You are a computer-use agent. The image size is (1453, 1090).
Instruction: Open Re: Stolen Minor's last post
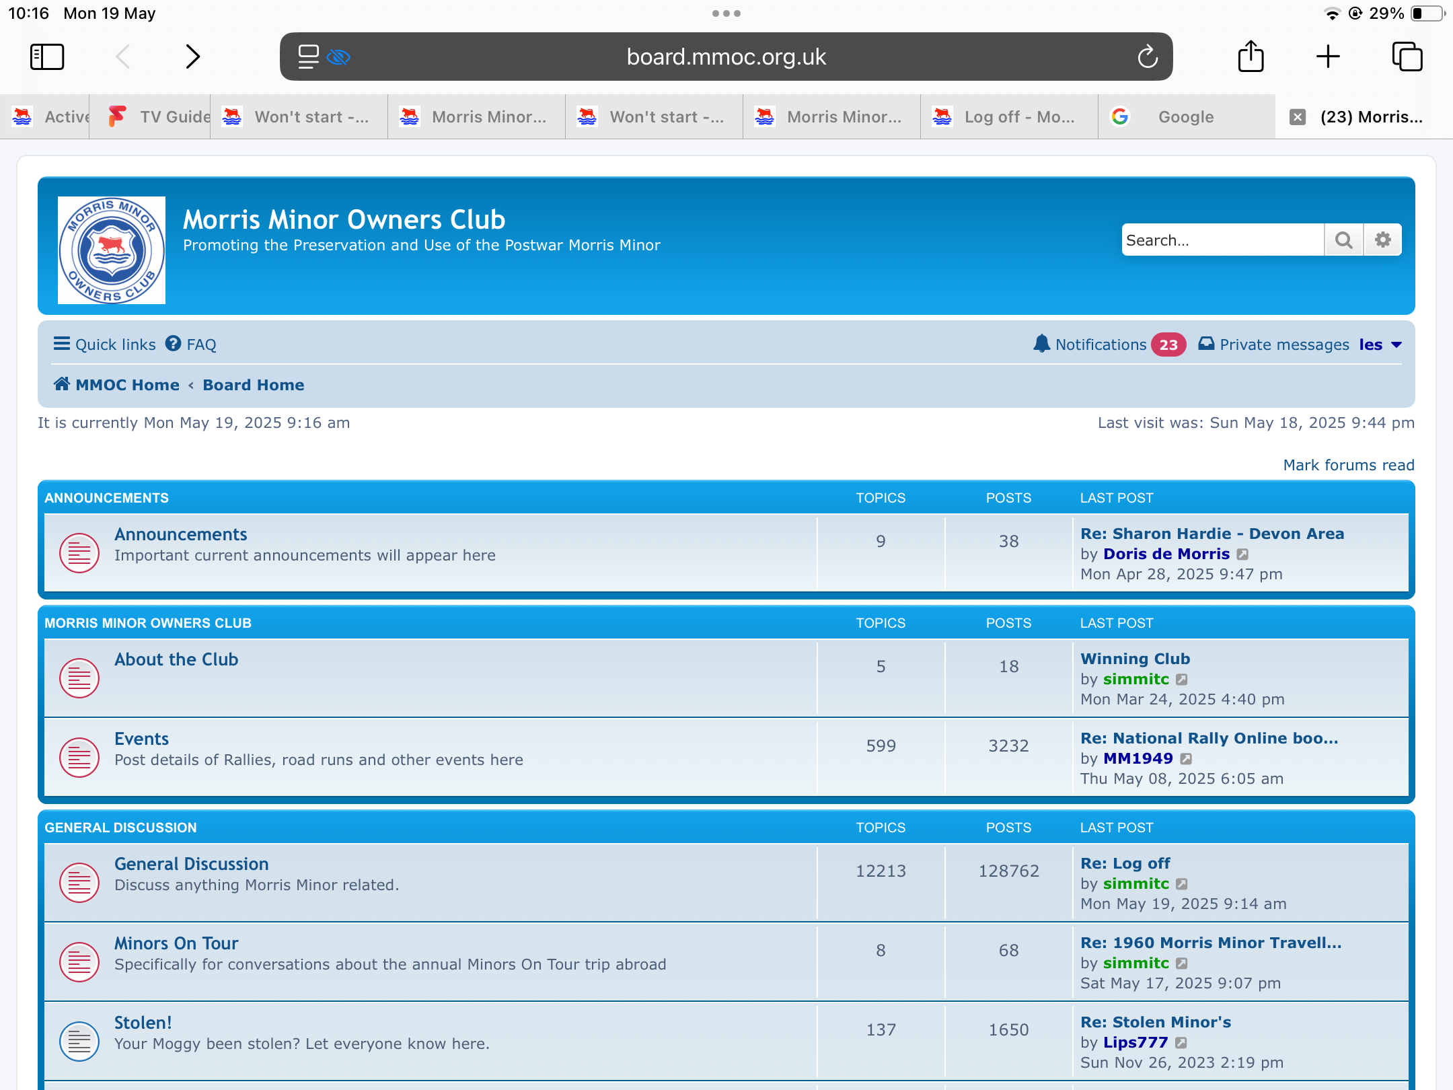tap(1156, 1022)
